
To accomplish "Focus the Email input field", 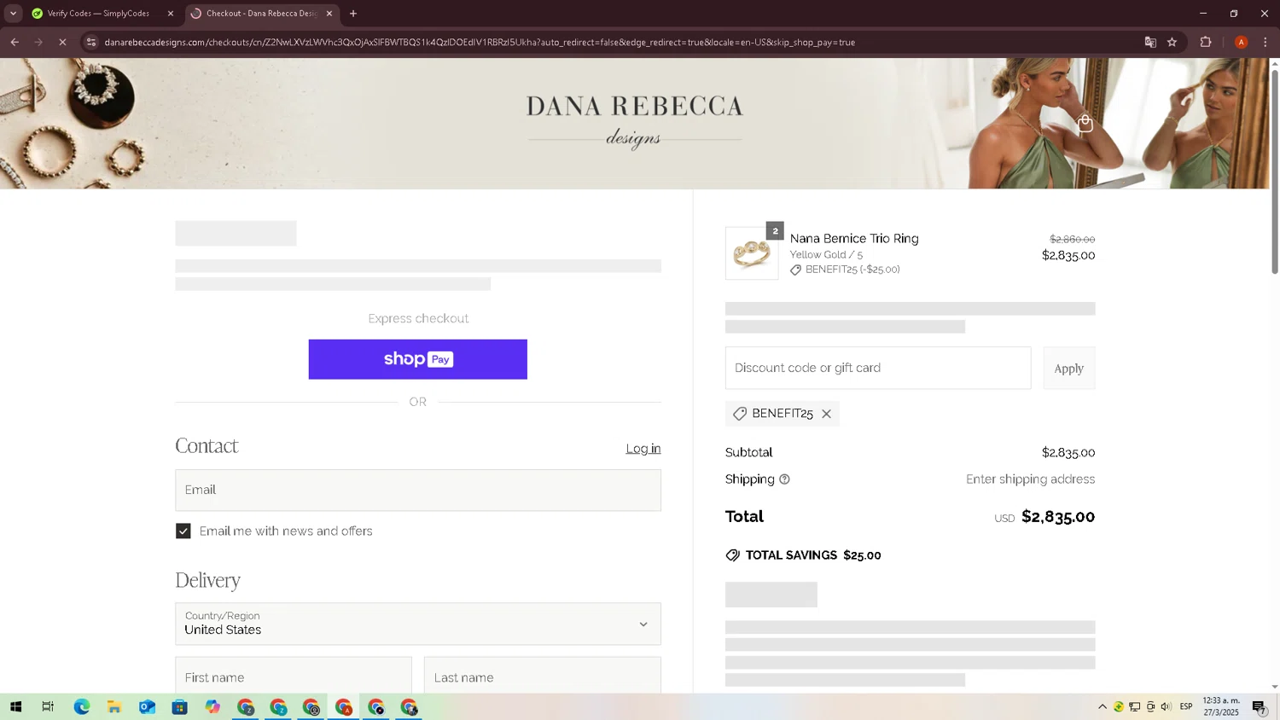I will [x=418, y=490].
